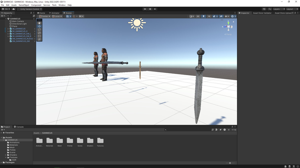Open the Assets menu
The width and height of the screenshot is (300, 168).
(14, 5)
